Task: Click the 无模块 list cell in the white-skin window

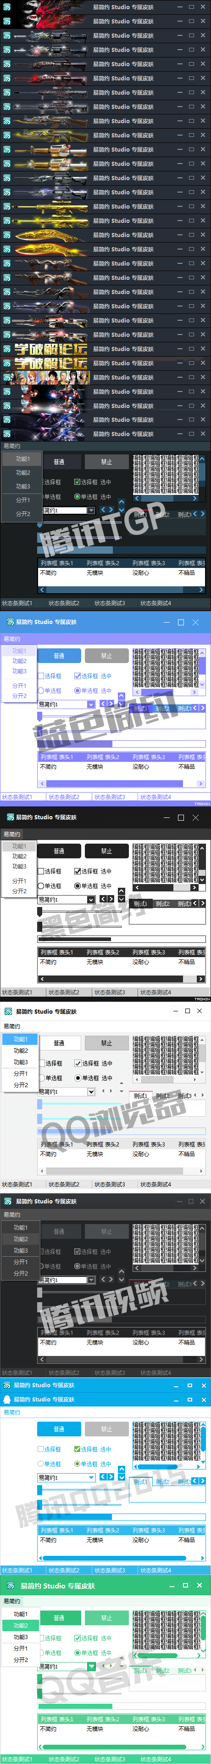Action: [95, 1154]
